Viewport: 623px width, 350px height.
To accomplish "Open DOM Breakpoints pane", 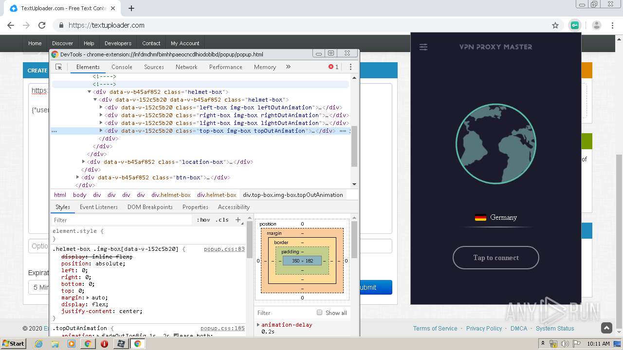I will click(x=150, y=207).
